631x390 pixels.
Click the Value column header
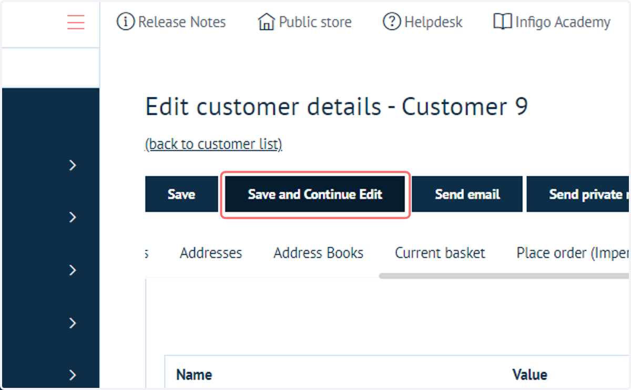(x=530, y=375)
